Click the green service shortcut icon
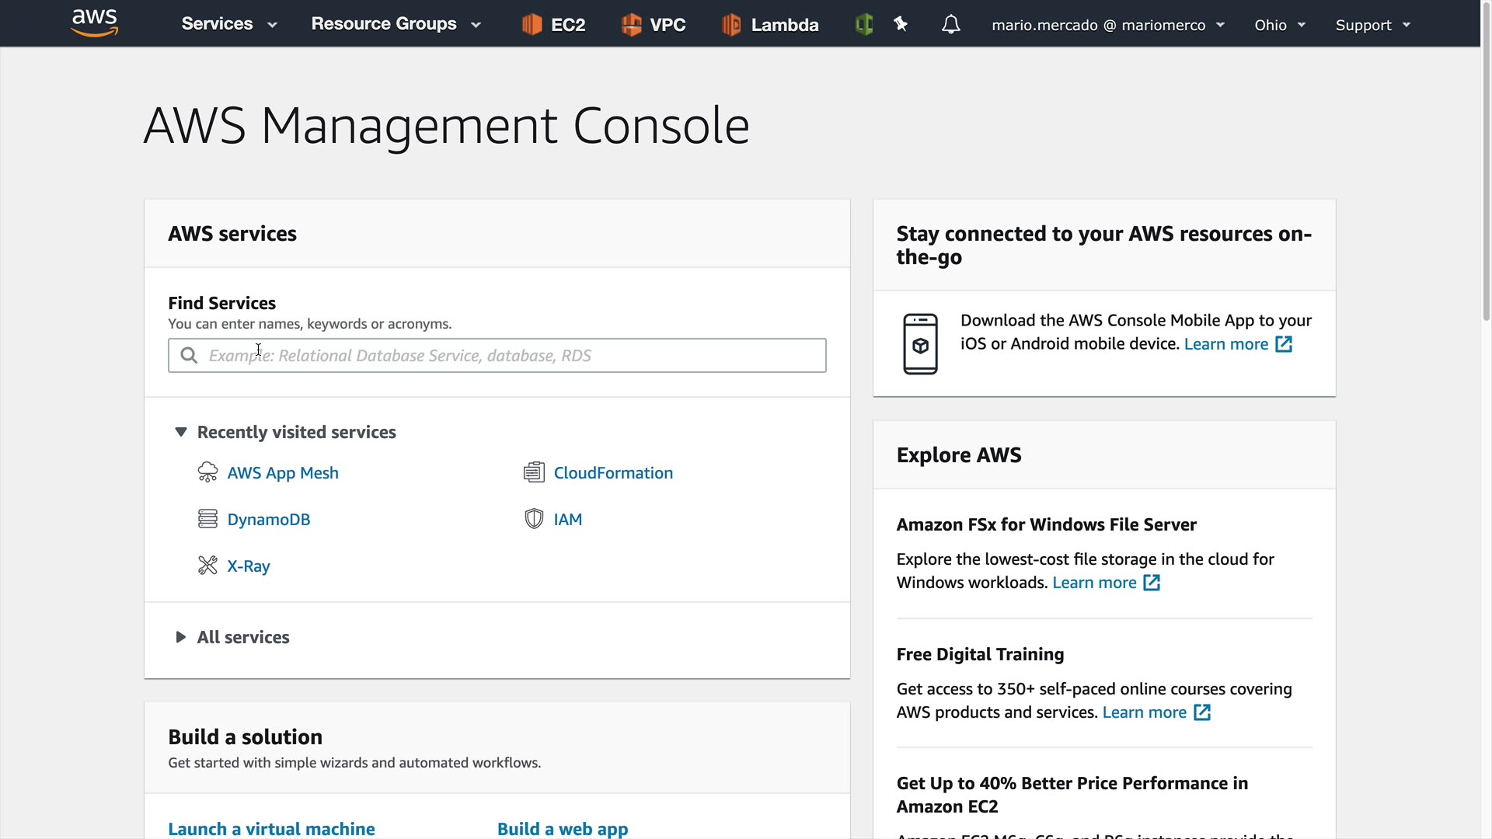 point(863,25)
